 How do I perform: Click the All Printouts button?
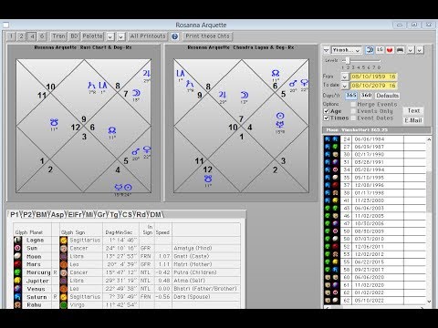point(148,36)
